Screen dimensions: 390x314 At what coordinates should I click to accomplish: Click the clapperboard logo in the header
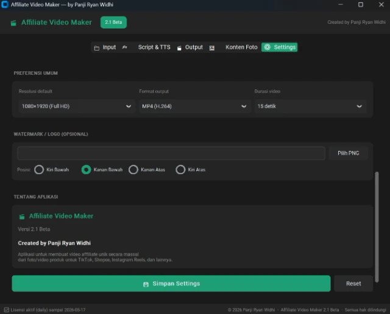click(13, 23)
